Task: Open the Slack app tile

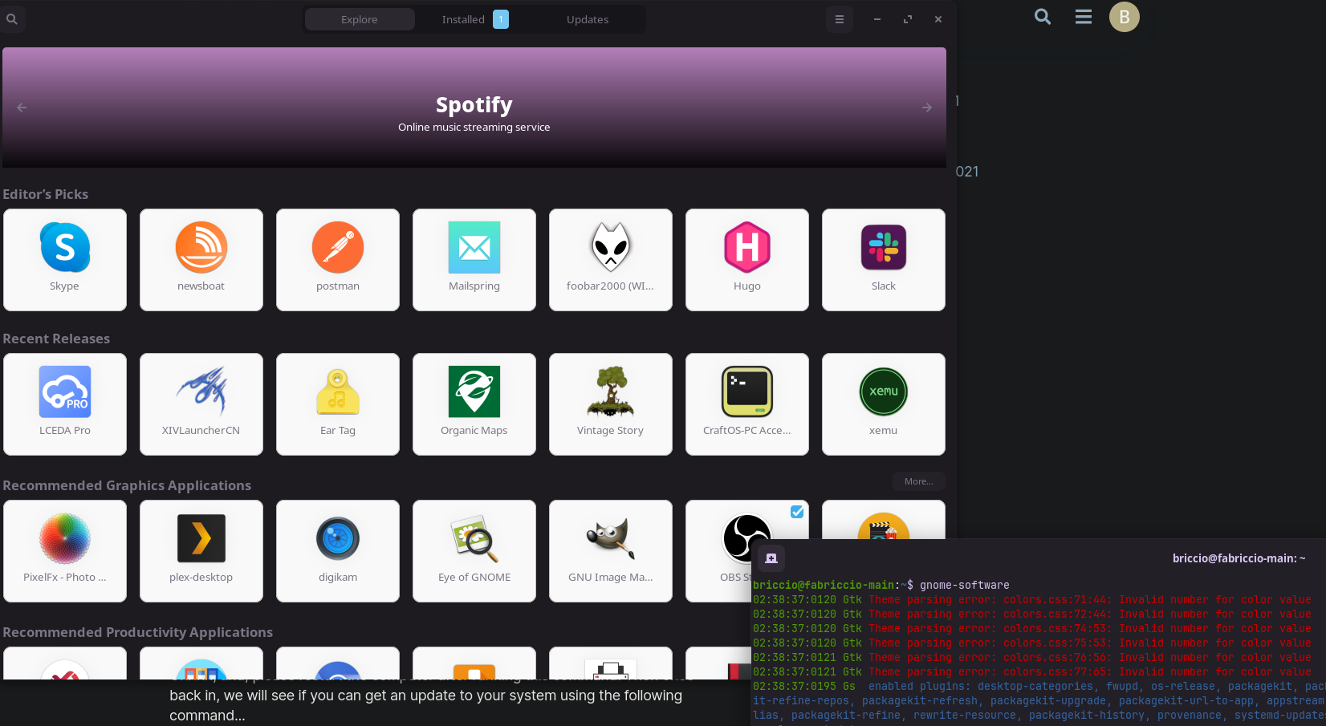Action: [884, 260]
